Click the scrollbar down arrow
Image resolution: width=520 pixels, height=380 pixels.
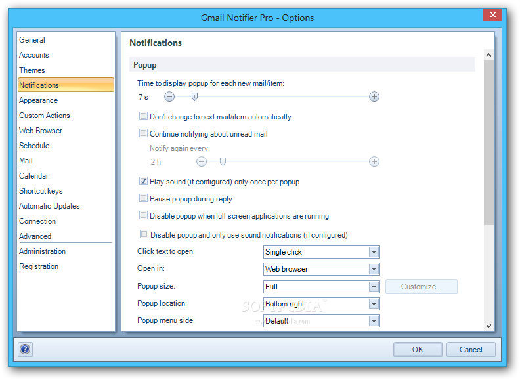coord(488,326)
